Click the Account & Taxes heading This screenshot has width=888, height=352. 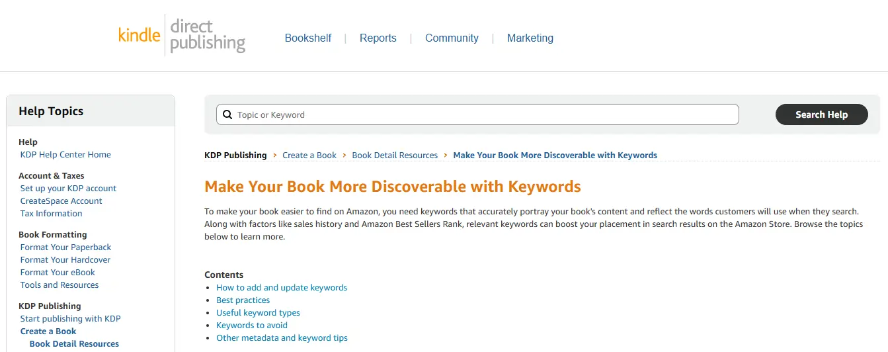tap(52, 175)
